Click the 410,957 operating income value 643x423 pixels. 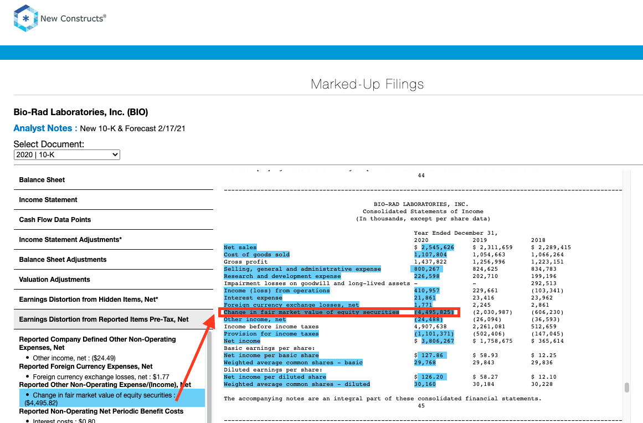[426, 291]
